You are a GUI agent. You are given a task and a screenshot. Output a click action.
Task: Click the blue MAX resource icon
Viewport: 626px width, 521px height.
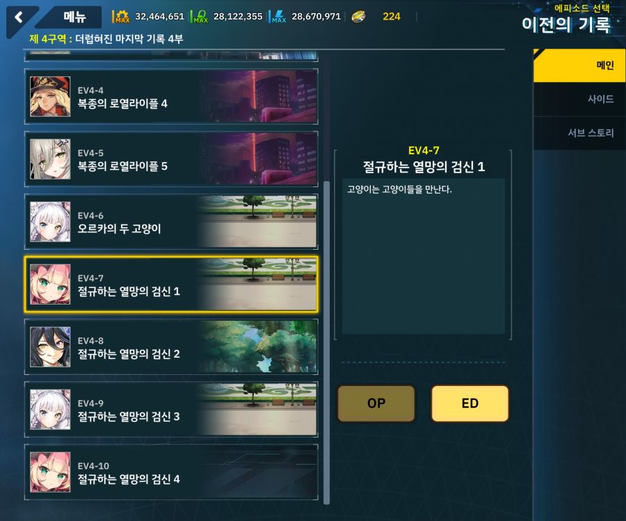click(279, 17)
